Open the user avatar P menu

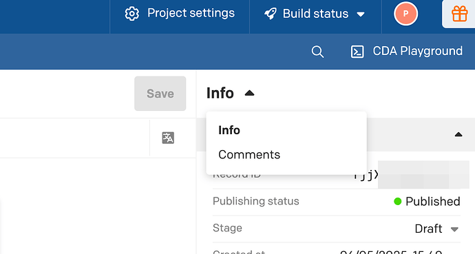(x=405, y=14)
